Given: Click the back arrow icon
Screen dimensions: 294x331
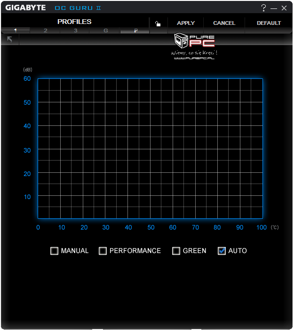Looking at the screenshot, I should point(10,39).
